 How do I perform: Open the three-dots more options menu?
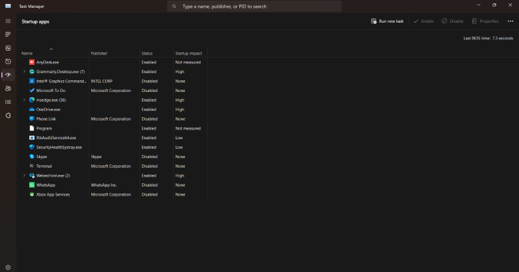pyautogui.click(x=511, y=21)
